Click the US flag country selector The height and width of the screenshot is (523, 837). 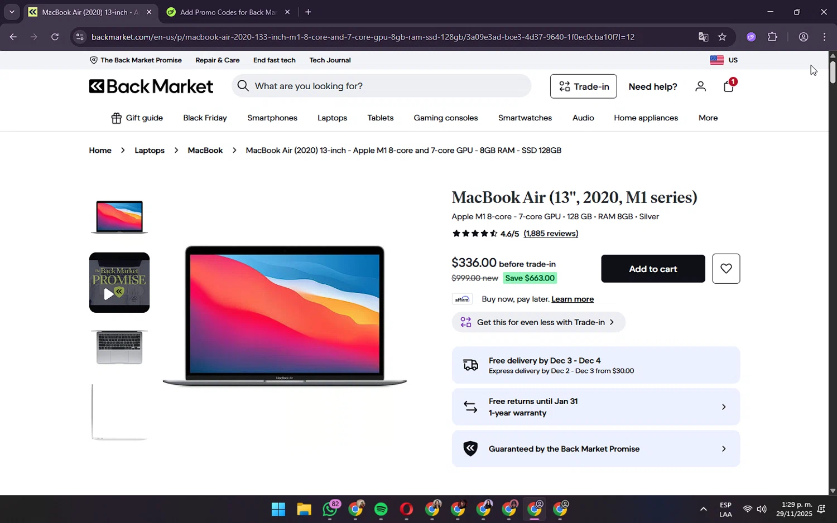724,60
